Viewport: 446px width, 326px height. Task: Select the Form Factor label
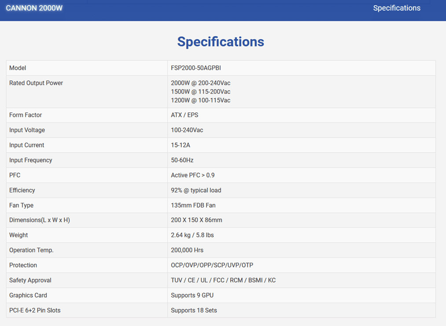[26, 115]
